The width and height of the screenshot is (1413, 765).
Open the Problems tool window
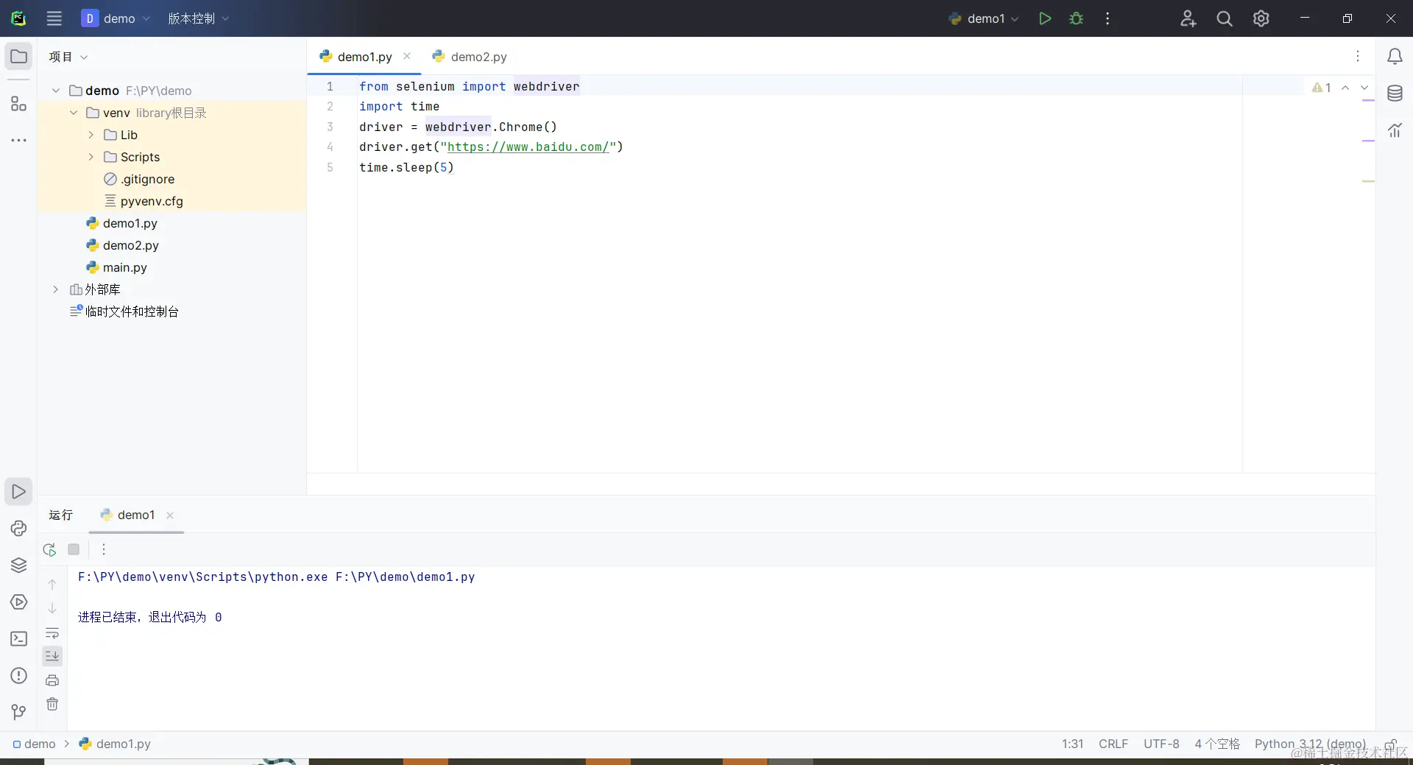(18, 675)
